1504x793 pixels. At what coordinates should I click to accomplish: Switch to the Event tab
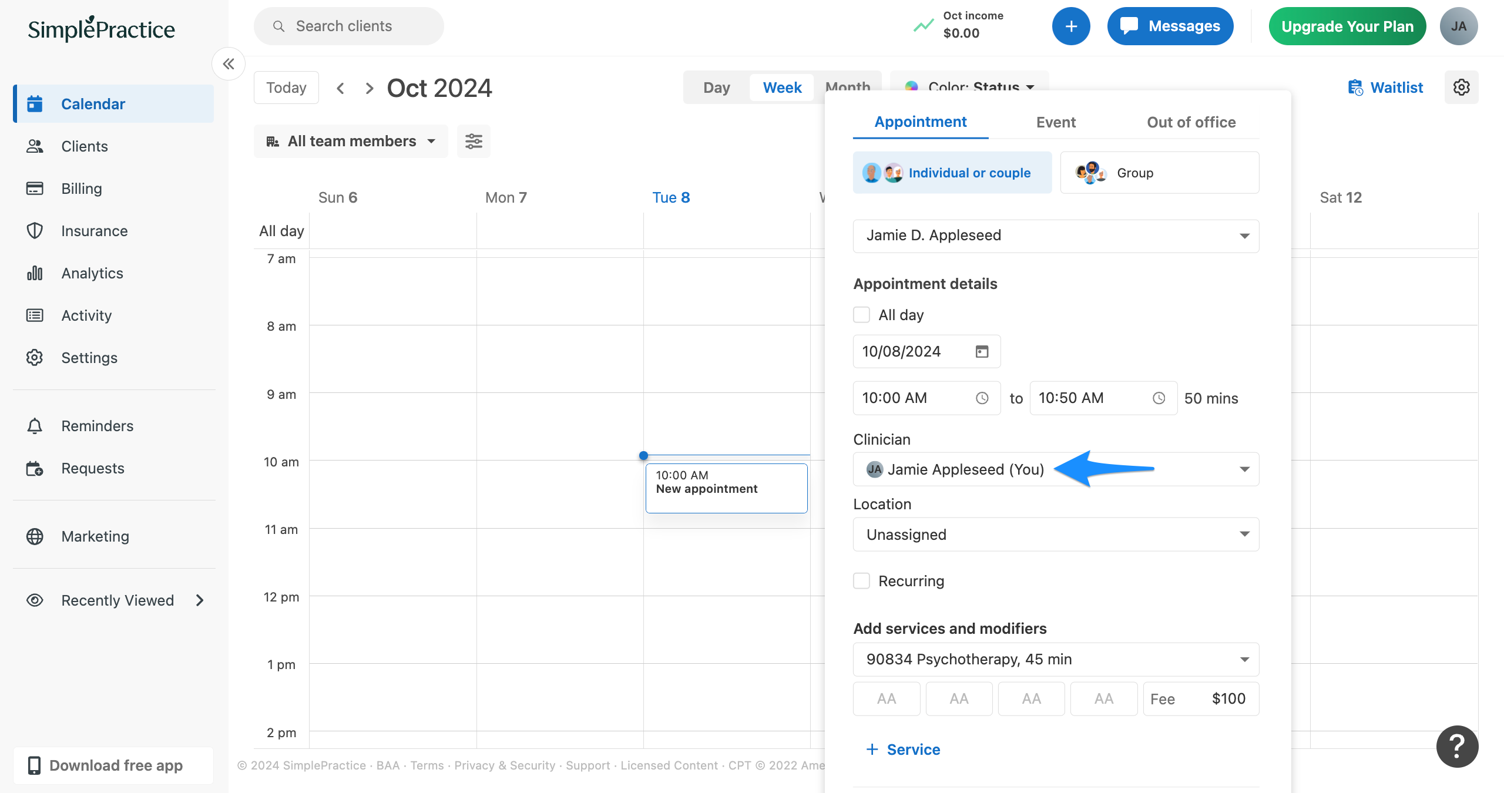(x=1056, y=122)
